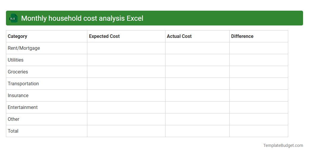Select Difference cell for Insurance
This screenshot has height=154, width=309.
pyautogui.click(x=259, y=96)
